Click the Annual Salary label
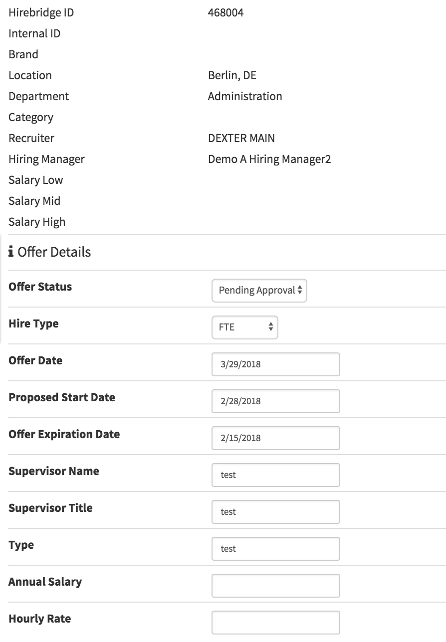Image resolution: width=446 pixels, height=642 pixels. pos(45,582)
